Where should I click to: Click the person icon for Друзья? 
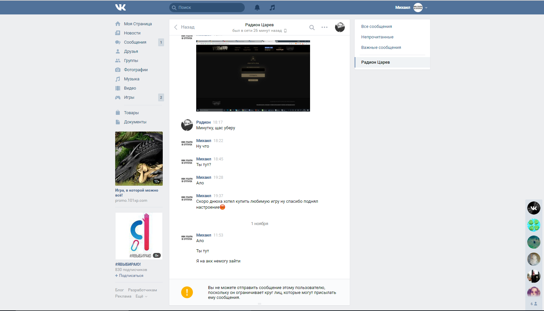[x=118, y=51]
